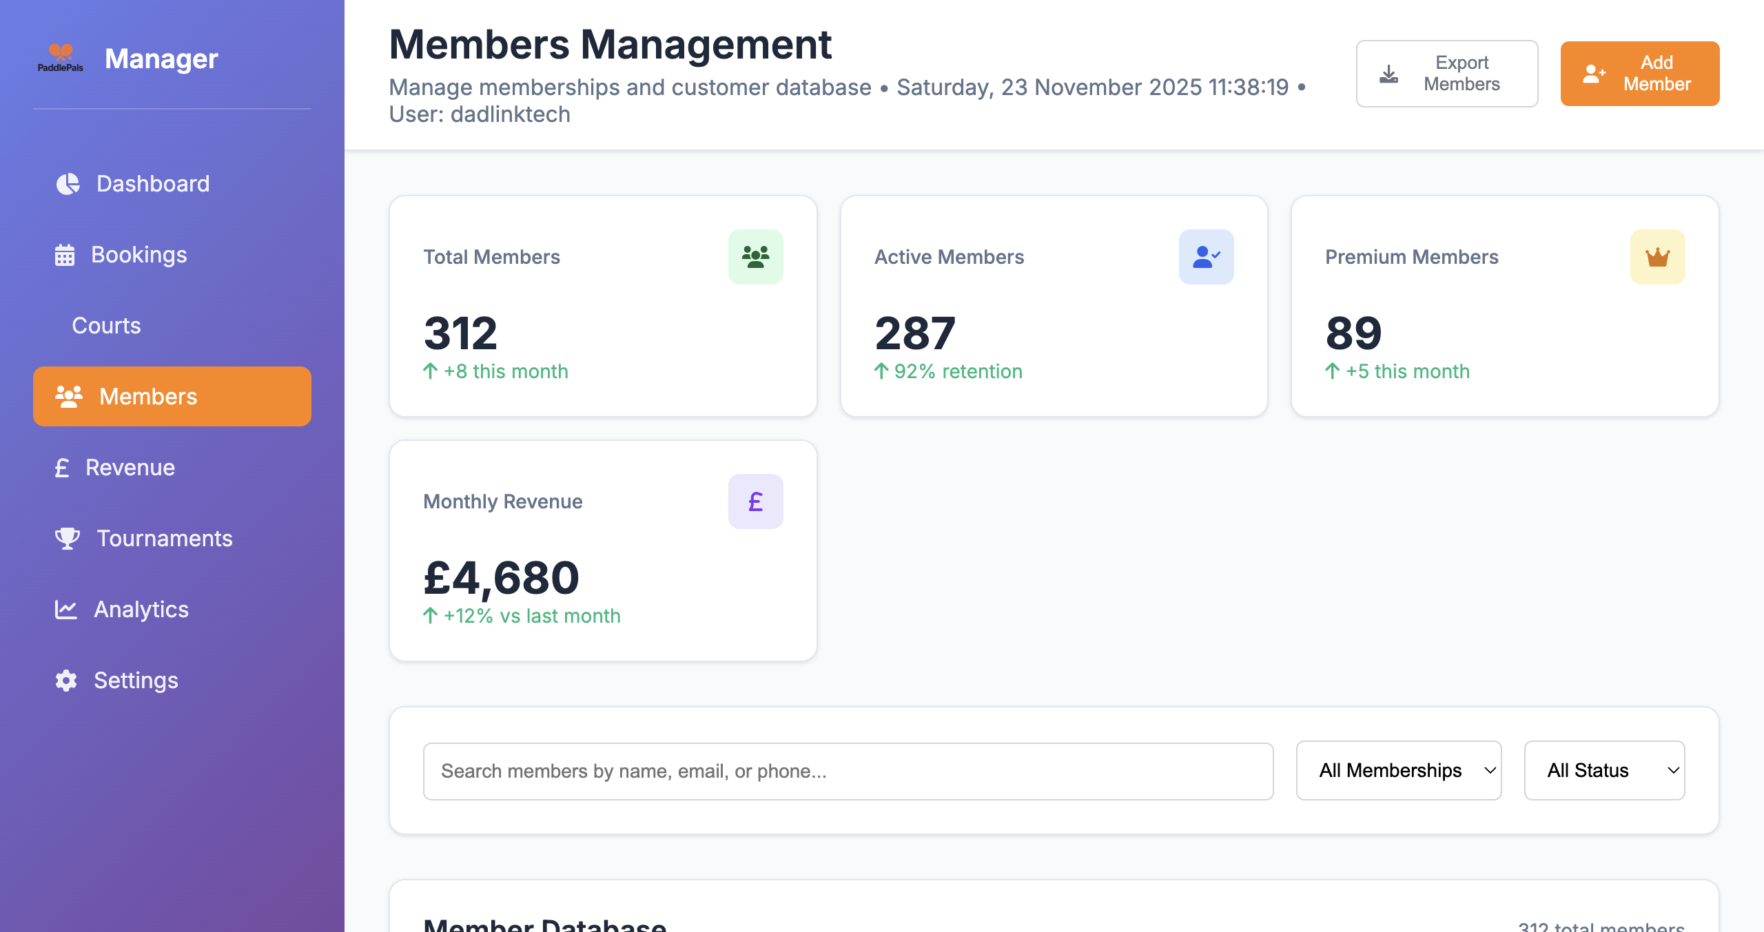Viewport: 1764px width, 932px height.
Task: Navigate to Courts
Action: coord(172,326)
